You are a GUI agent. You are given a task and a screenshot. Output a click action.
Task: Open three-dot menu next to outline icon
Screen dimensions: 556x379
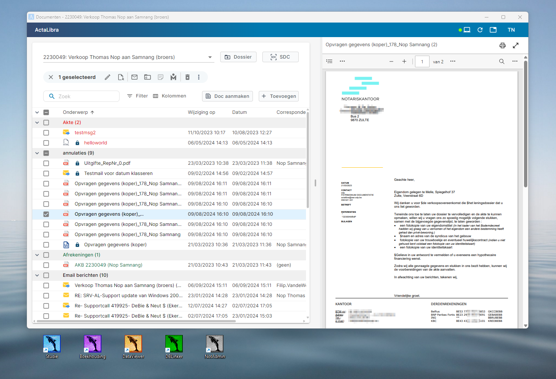(x=342, y=61)
